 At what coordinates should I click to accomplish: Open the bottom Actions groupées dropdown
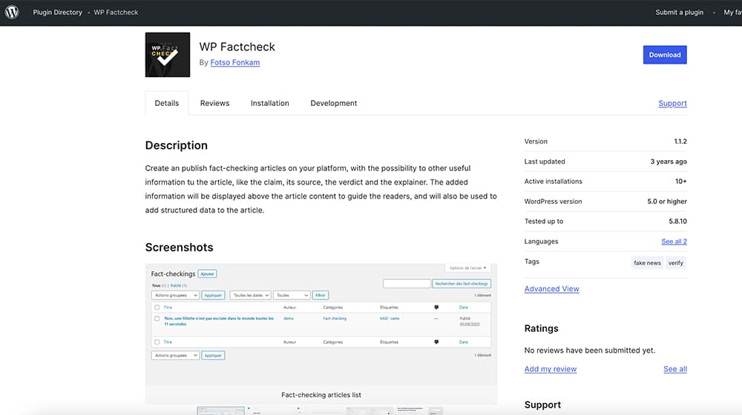[x=175, y=355]
